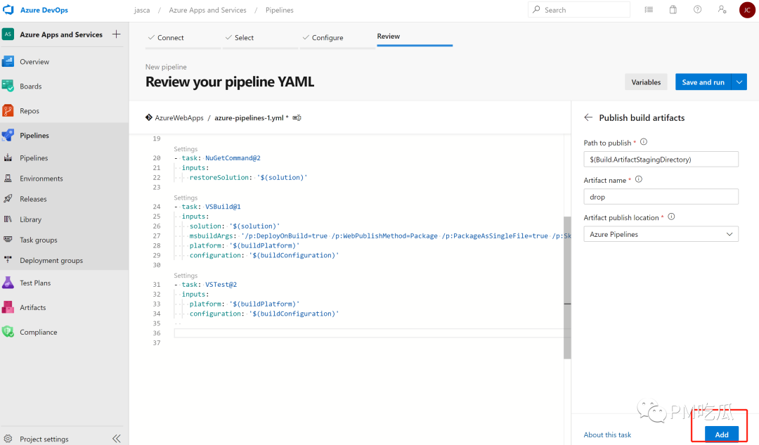The width and height of the screenshot is (759, 445).
Task: Open the user settings icon
Action: (722, 10)
